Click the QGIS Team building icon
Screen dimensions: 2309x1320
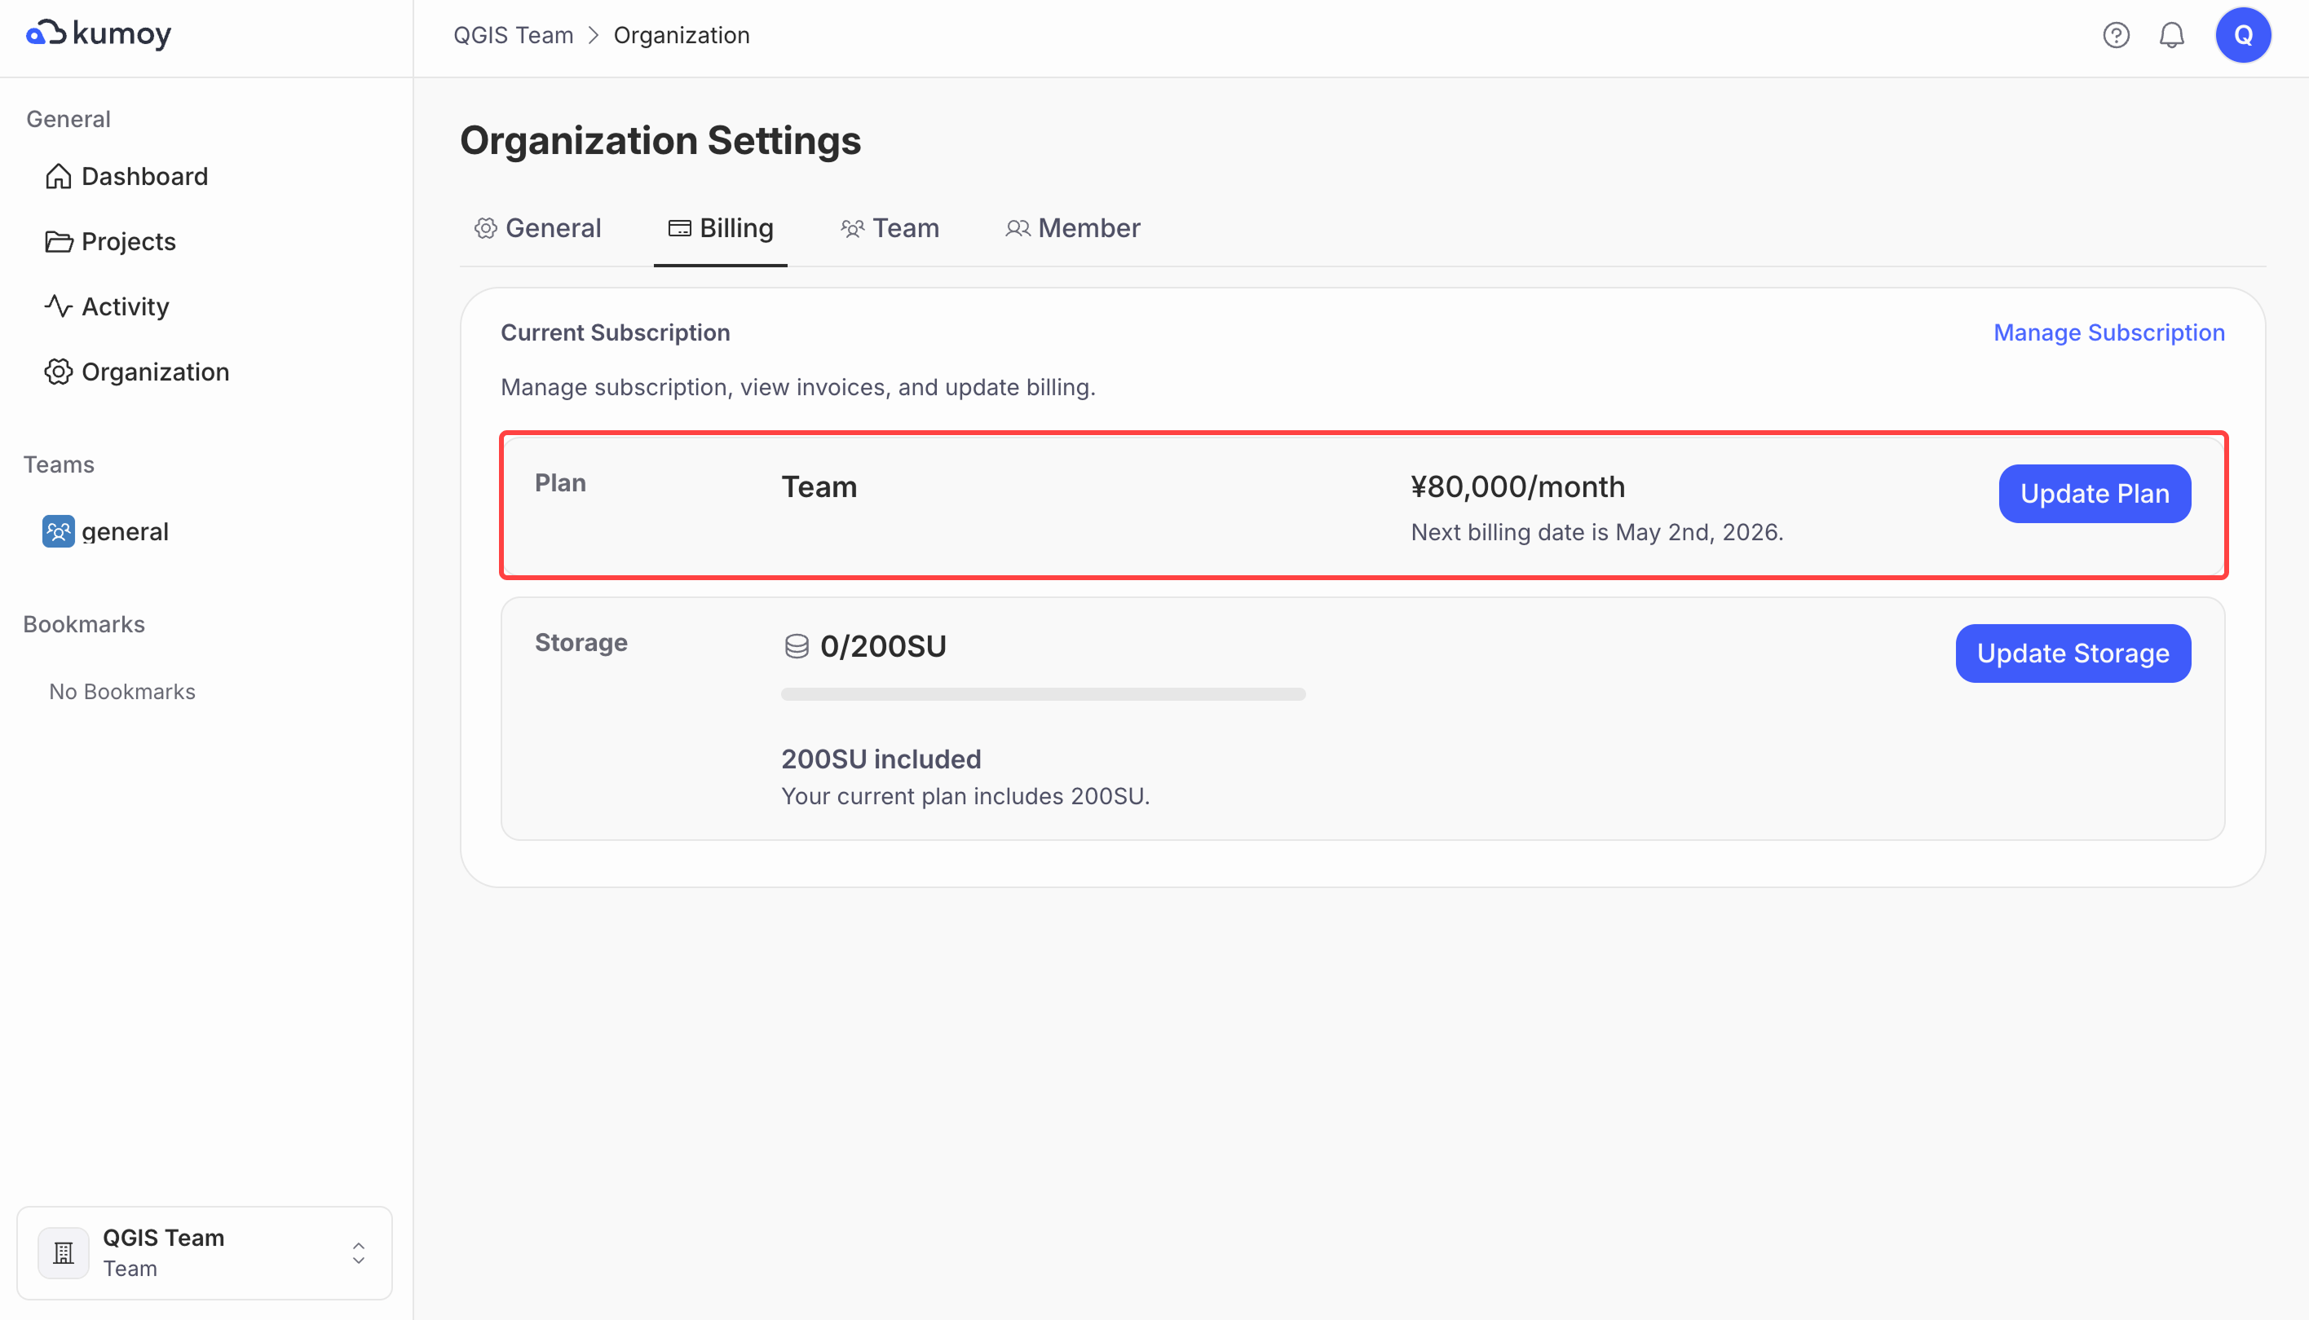64,1253
